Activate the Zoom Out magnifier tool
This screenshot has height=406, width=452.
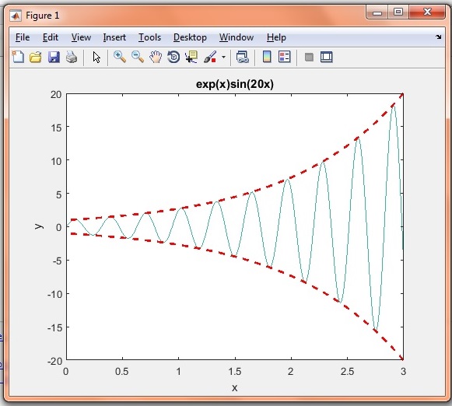138,57
